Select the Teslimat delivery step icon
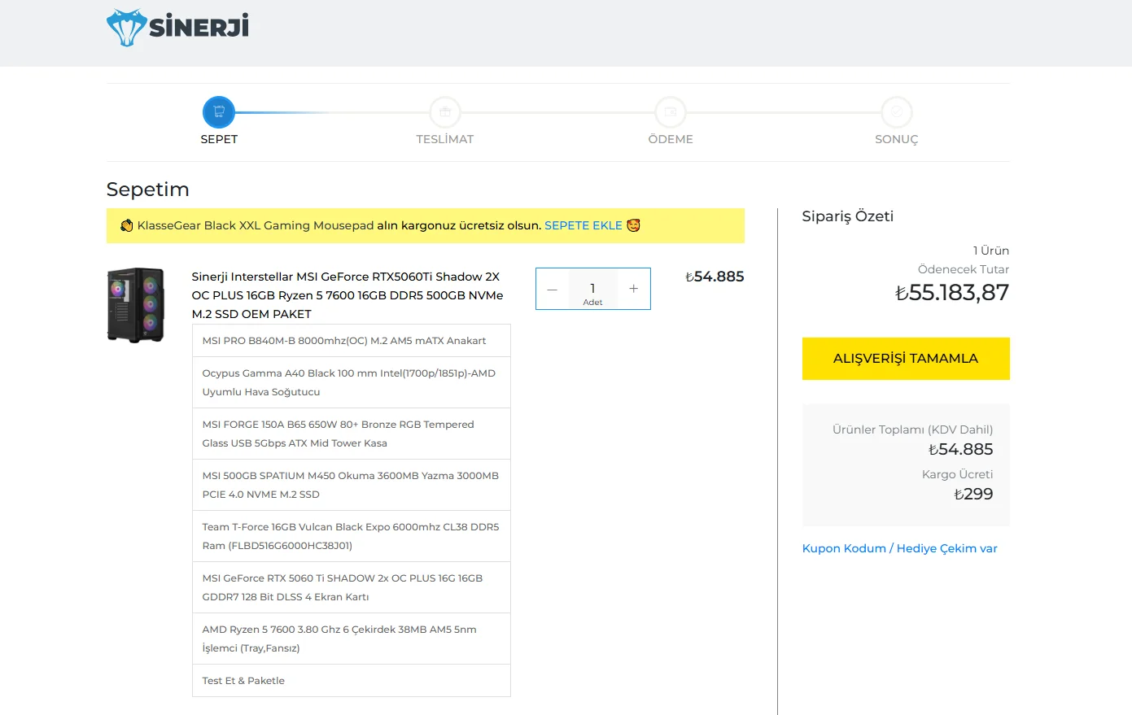 (444, 112)
